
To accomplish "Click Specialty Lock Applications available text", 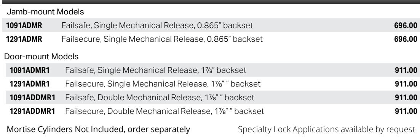I will [x=326, y=130].
